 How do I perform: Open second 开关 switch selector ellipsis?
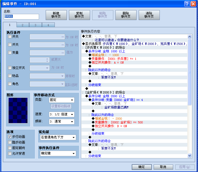click(x=63, y=45)
